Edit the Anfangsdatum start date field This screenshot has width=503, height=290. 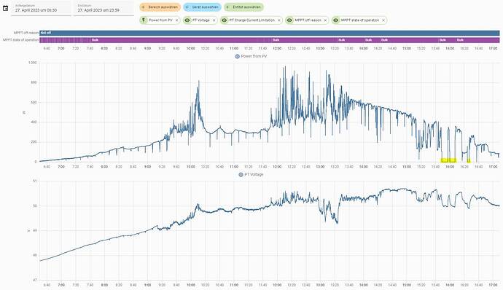coord(41,8)
